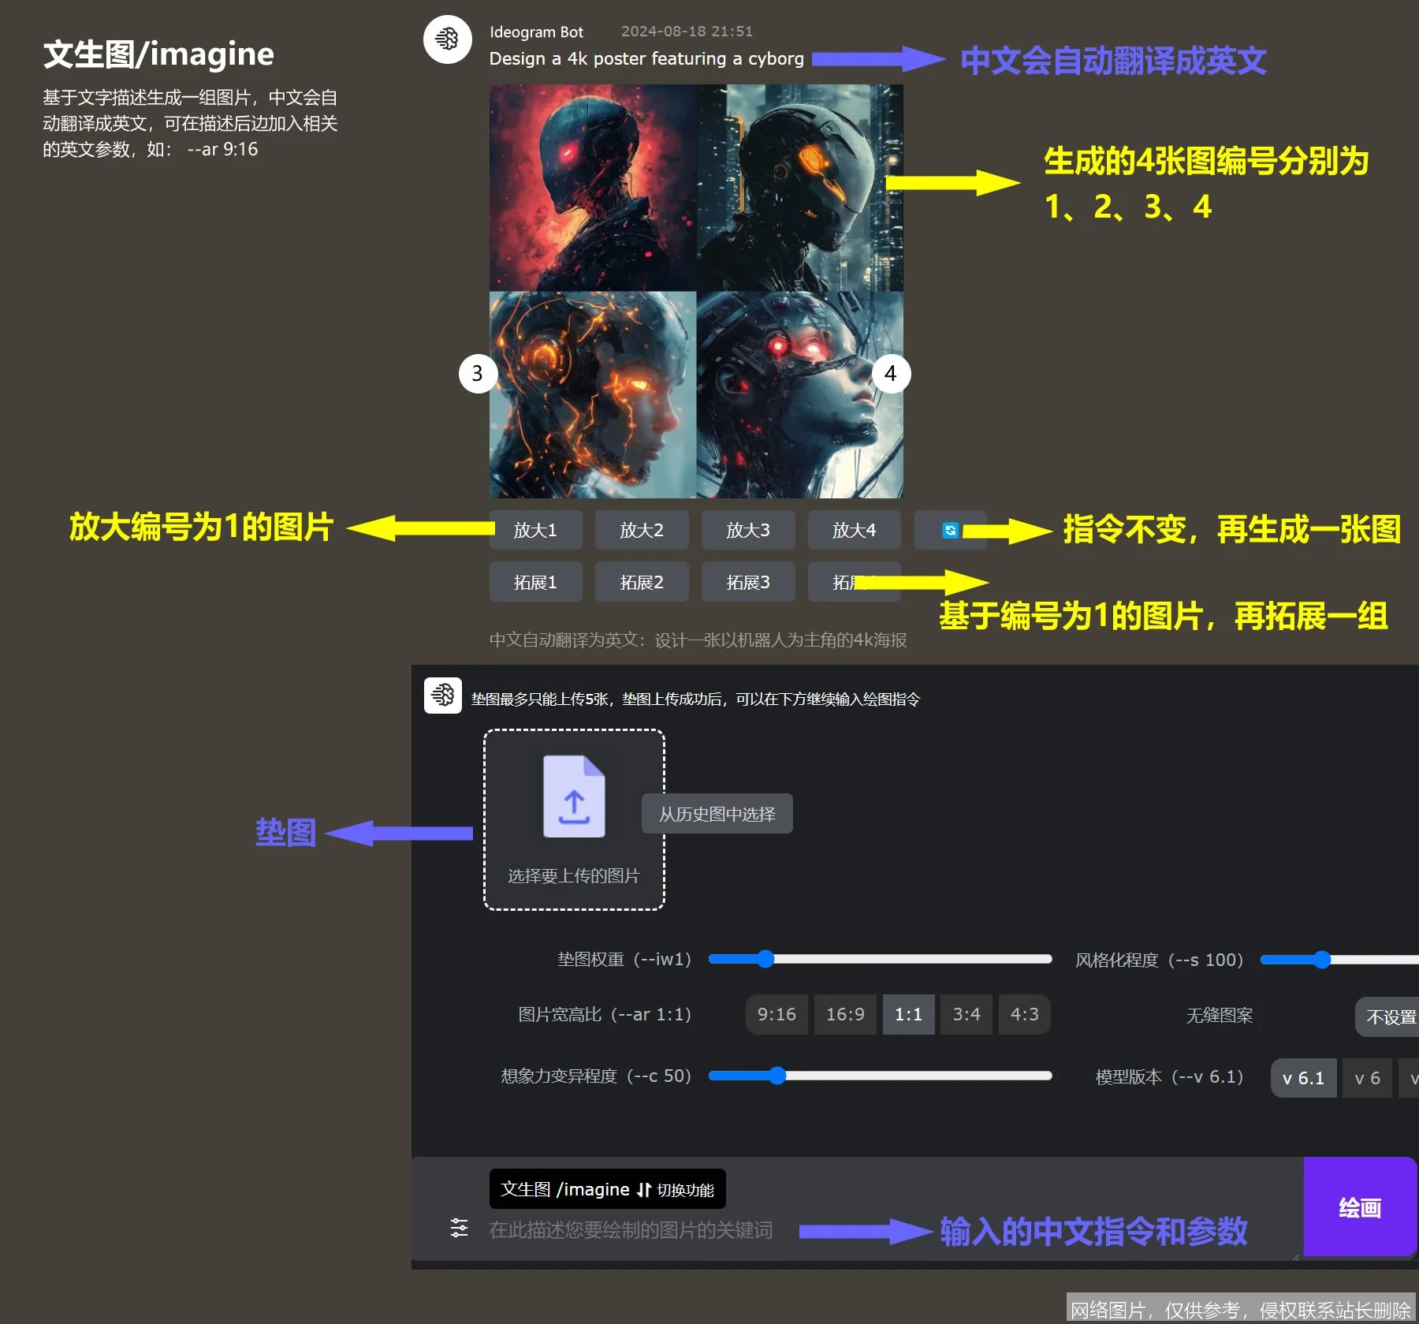
Task: Click 拓展1 to expand variations of image 1
Action: 535,582
